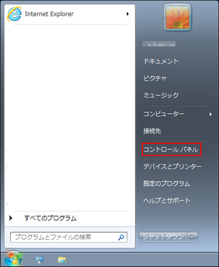The image size is (219, 267).
Task: Open ドキュメント folder
Action: click(161, 61)
